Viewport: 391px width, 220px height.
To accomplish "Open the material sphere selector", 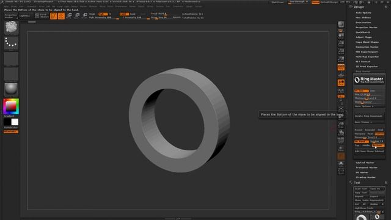I will point(11,89).
